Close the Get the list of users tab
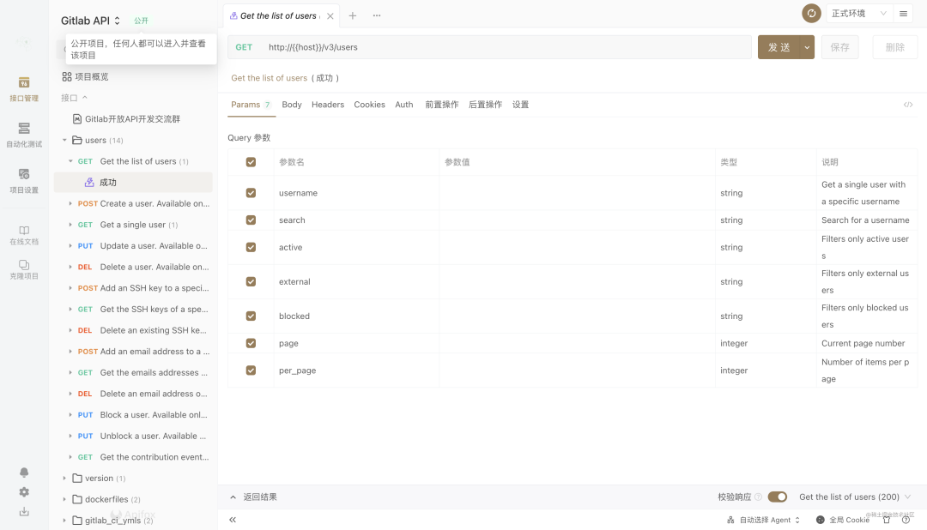Viewport: 927px width, 530px height. 330,16
